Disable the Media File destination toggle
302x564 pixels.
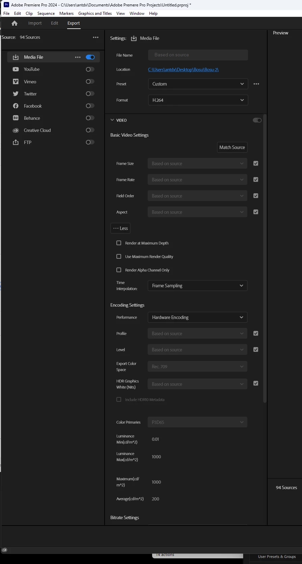(x=90, y=57)
